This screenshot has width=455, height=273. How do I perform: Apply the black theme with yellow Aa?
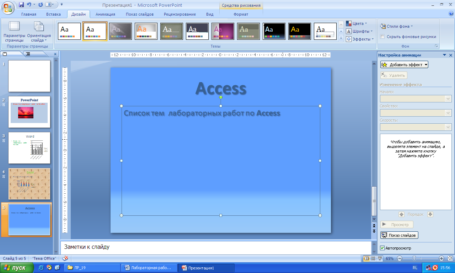pos(300,31)
